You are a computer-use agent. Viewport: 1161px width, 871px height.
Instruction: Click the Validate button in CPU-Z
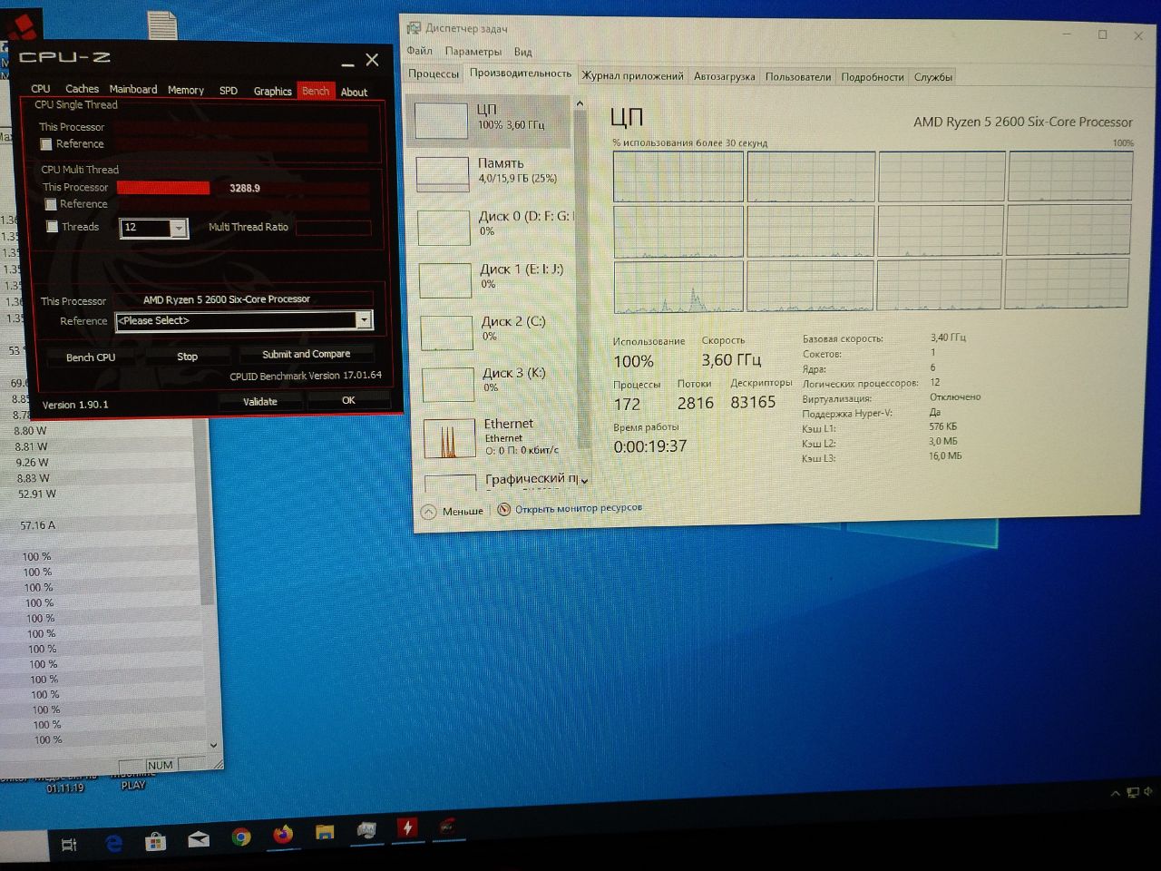(260, 401)
